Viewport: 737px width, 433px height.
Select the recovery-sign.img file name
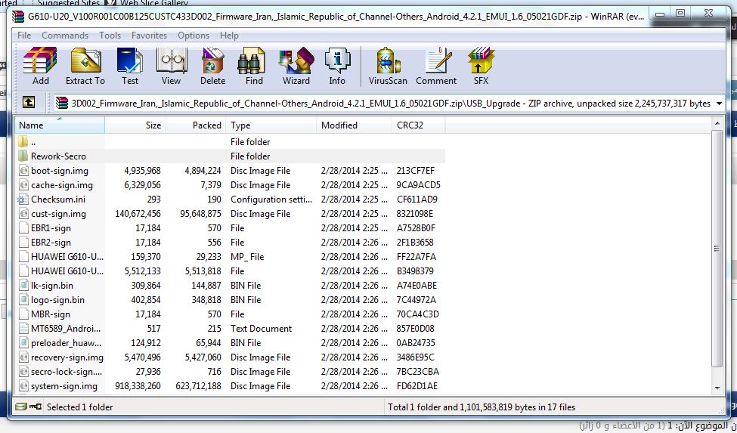click(67, 357)
